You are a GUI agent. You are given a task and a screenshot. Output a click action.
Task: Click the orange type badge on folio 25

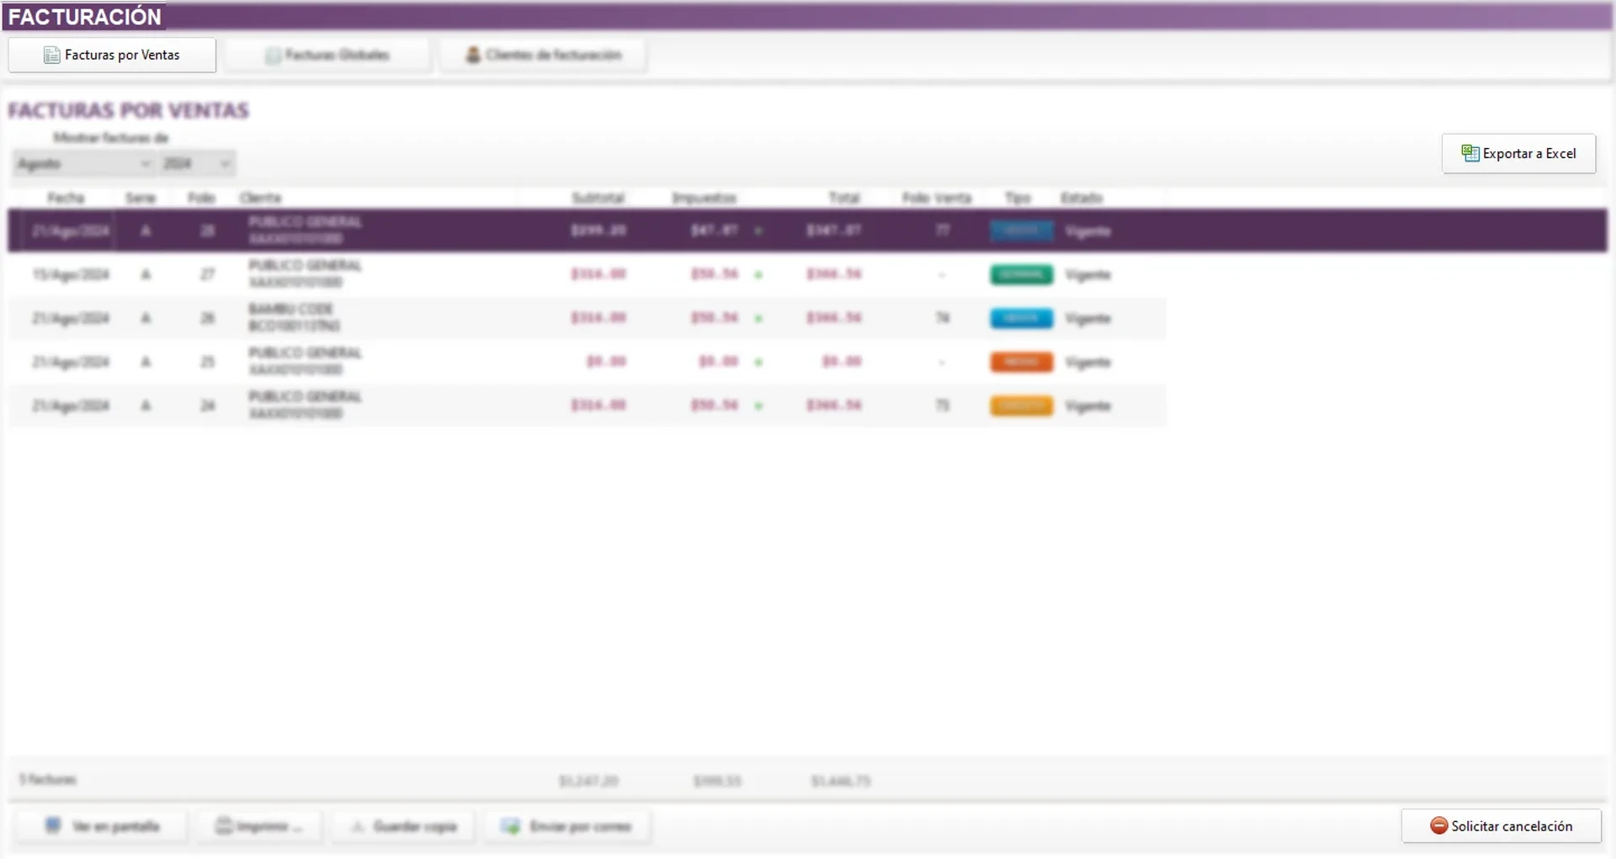pyautogui.click(x=1021, y=363)
